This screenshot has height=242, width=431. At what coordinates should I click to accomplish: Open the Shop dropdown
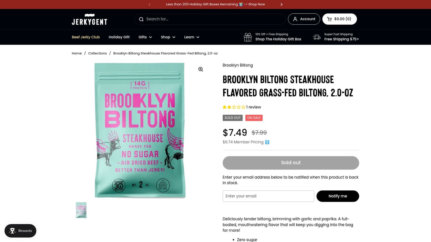(168, 37)
